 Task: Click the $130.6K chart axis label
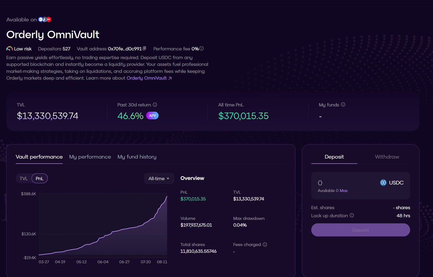pyautogui.click(x=29, y=234)
